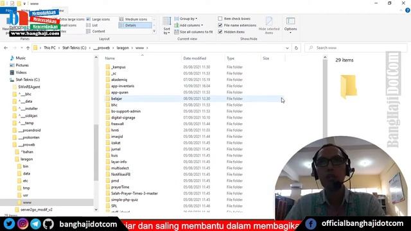Select the freewall folder icon
This screenshot has height=231, width=411.
[x=108, y=124]
